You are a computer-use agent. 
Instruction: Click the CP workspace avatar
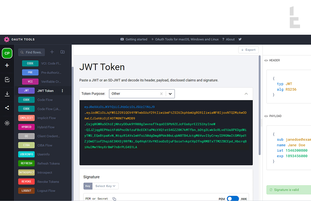pos(7,53)
